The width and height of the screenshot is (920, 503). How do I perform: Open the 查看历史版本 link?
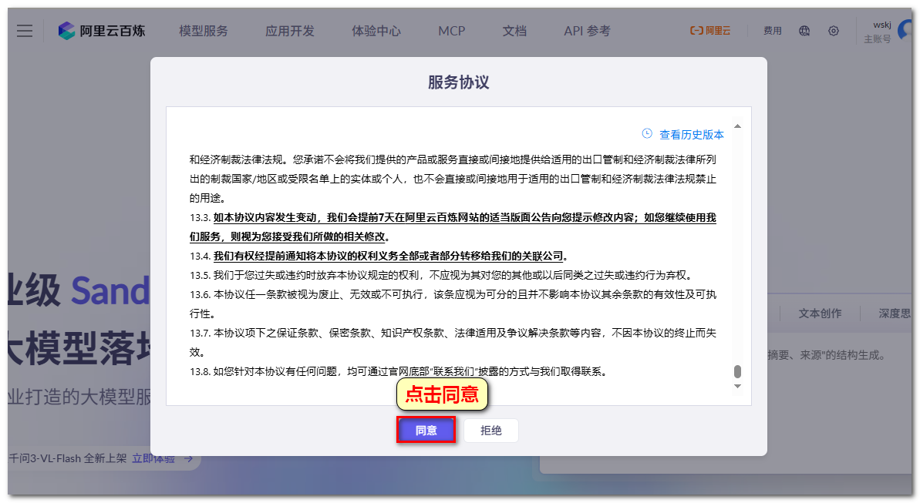(691, 135)
